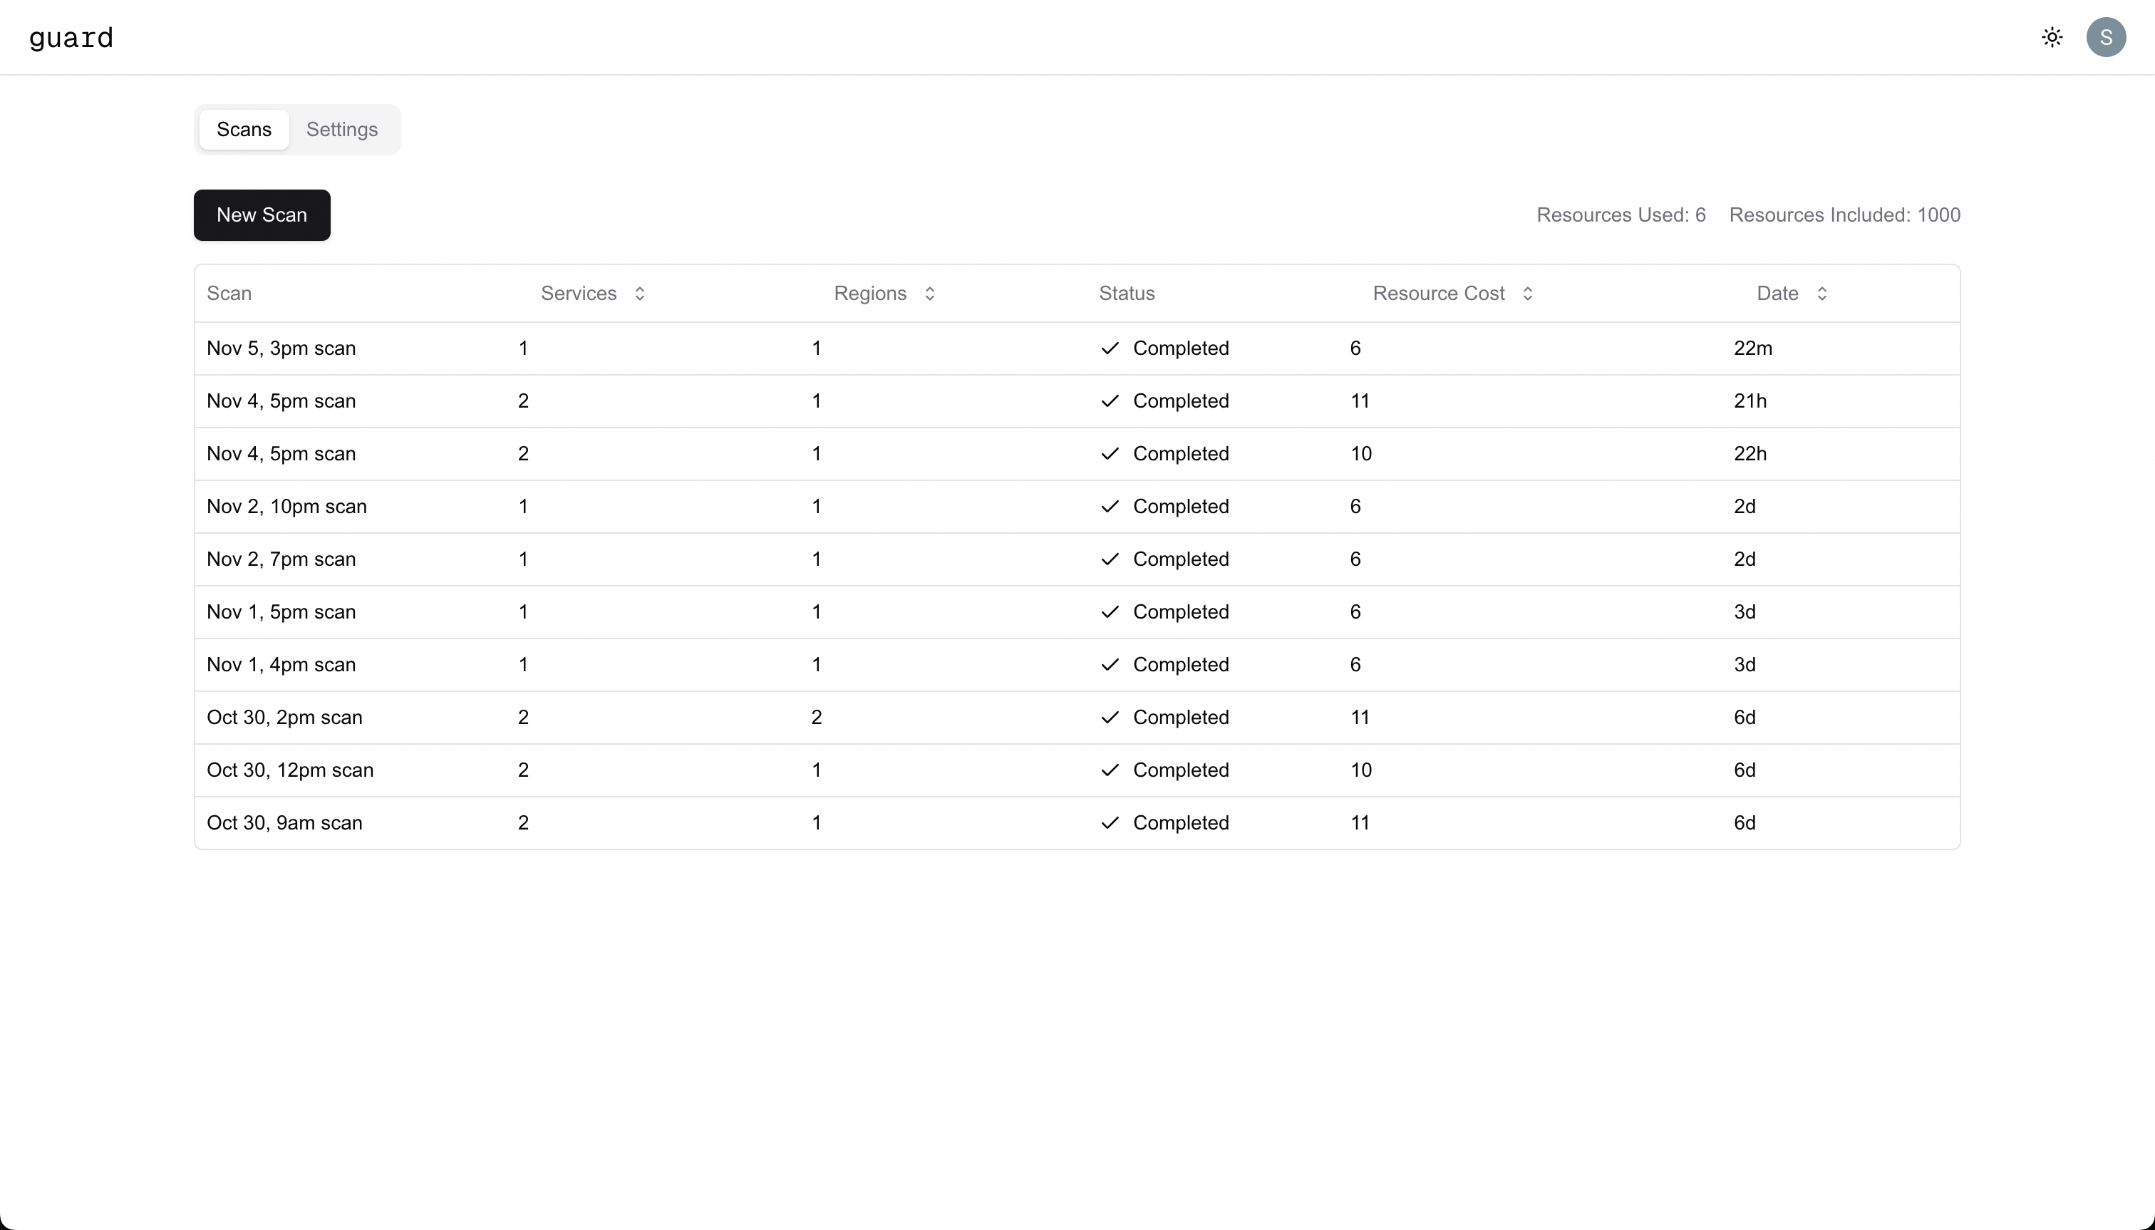2155x1230 pixels.
Task: Open the Oct 30, 12pm scan
Action: pos(290,770)
